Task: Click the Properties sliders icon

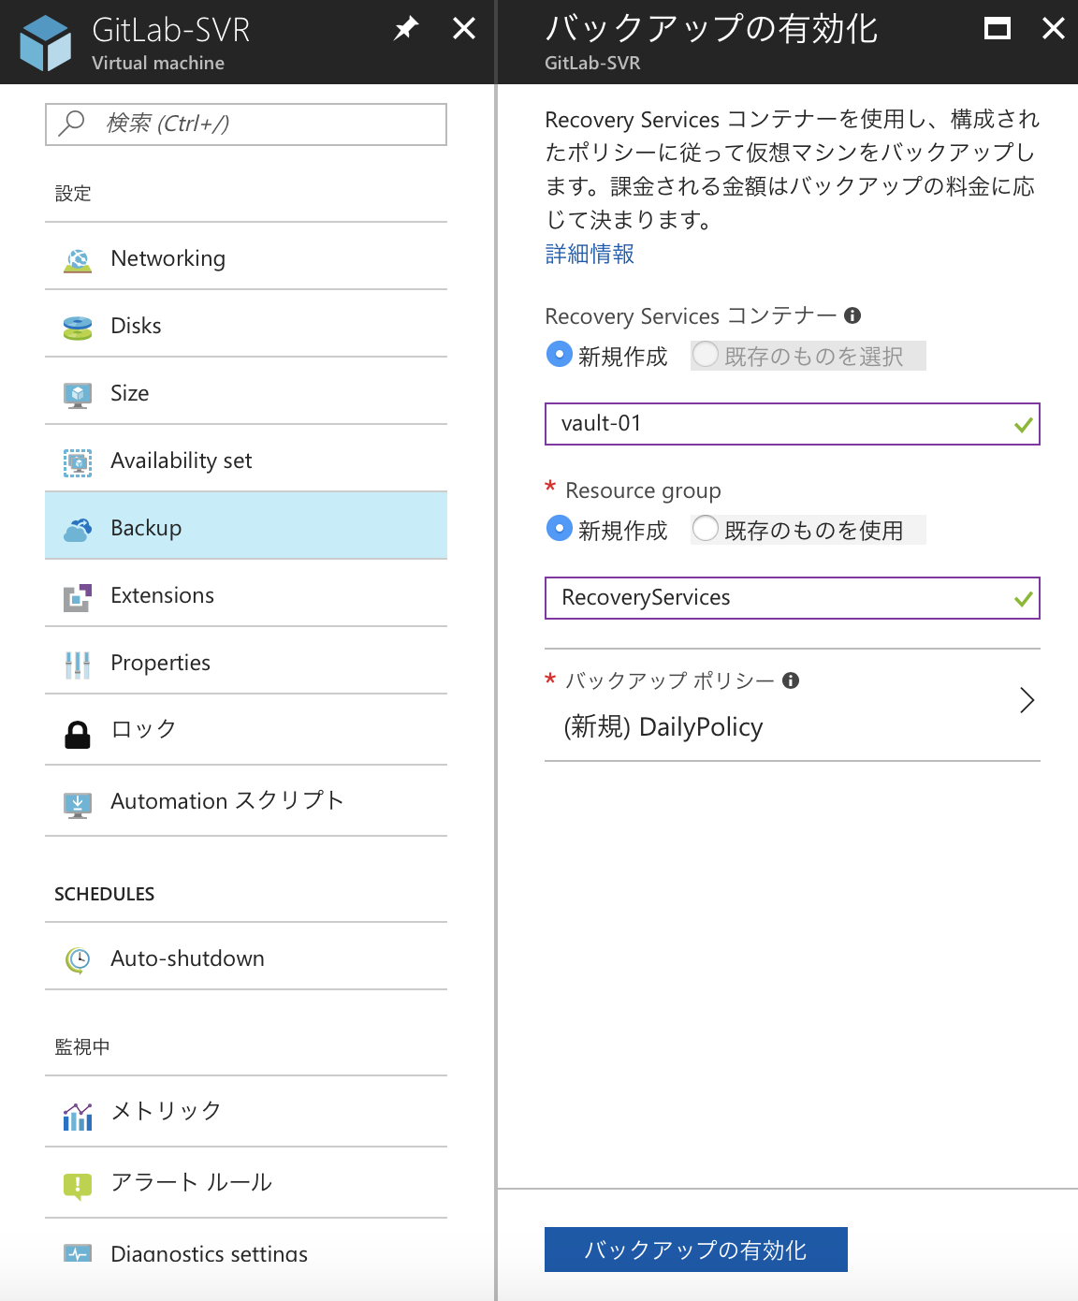Action: [x=78, y=663]
